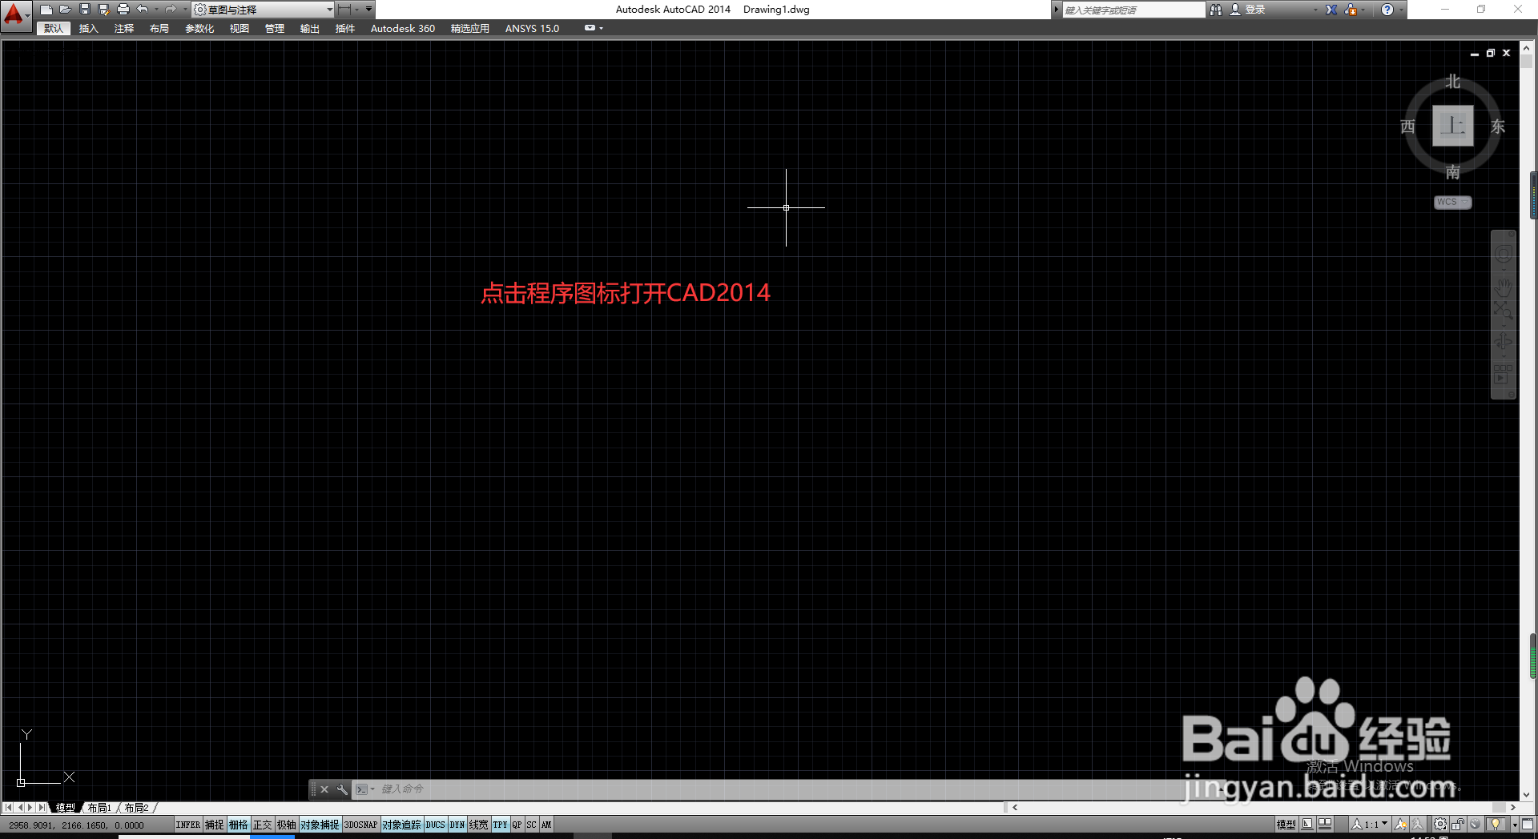Click the Plot (print) icon
This screenshot has height=839, width=1538.
pyautogui.click(x=123, y=10)
